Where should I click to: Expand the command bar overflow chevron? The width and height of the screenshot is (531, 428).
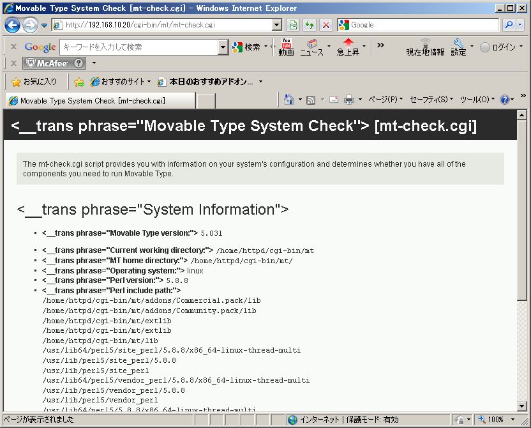coord(523,96)
